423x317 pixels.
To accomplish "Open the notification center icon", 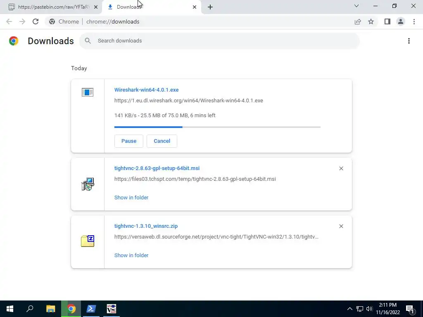I will point(410,309).
